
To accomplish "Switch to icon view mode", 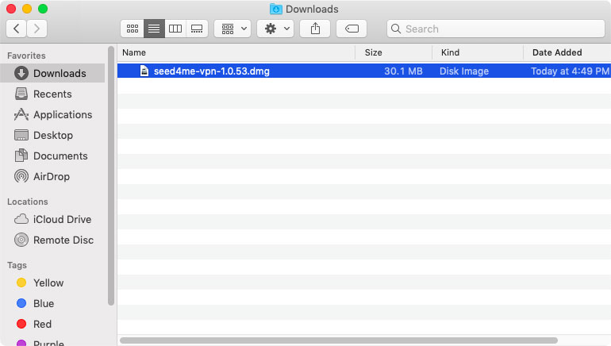I will coord(132,29).
